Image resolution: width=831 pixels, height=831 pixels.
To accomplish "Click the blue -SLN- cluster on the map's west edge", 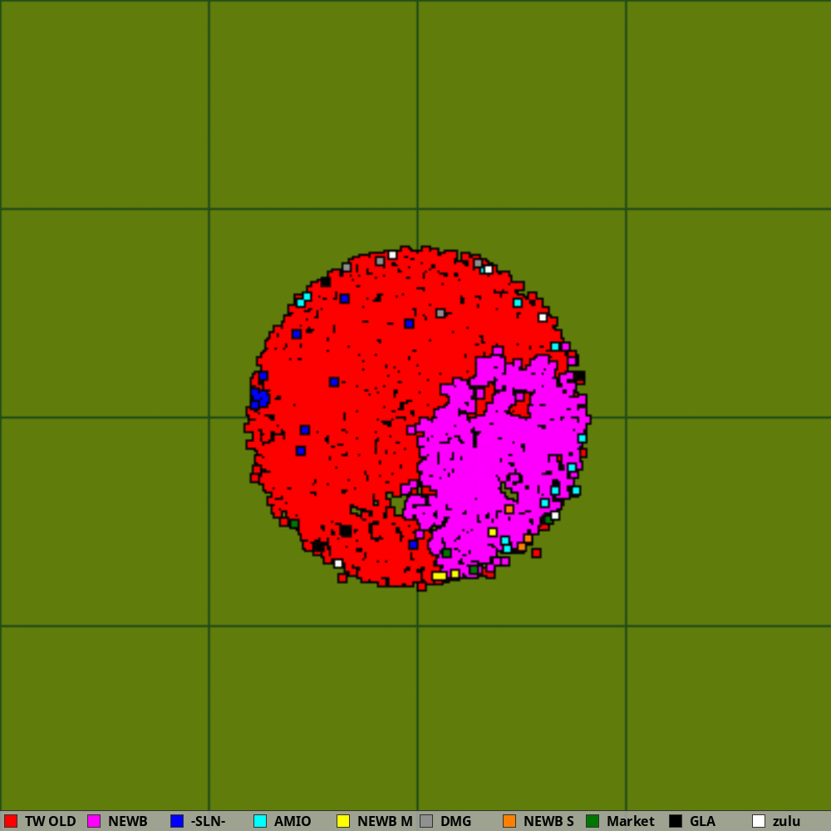I will pyautogui.click(x=259, y=398).
